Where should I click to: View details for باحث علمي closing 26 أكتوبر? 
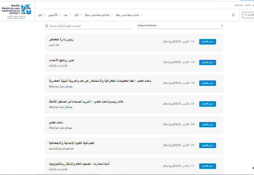[x=207, y=124]
